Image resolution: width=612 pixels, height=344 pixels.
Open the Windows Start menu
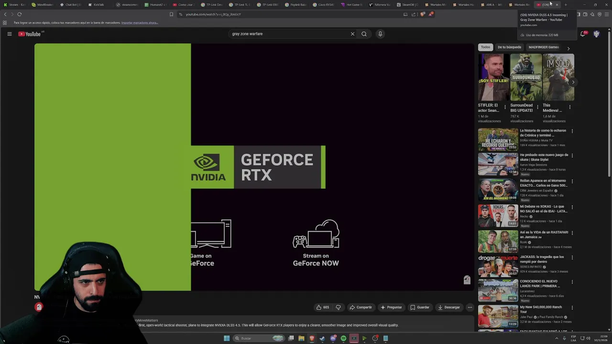tap(227, 338)
